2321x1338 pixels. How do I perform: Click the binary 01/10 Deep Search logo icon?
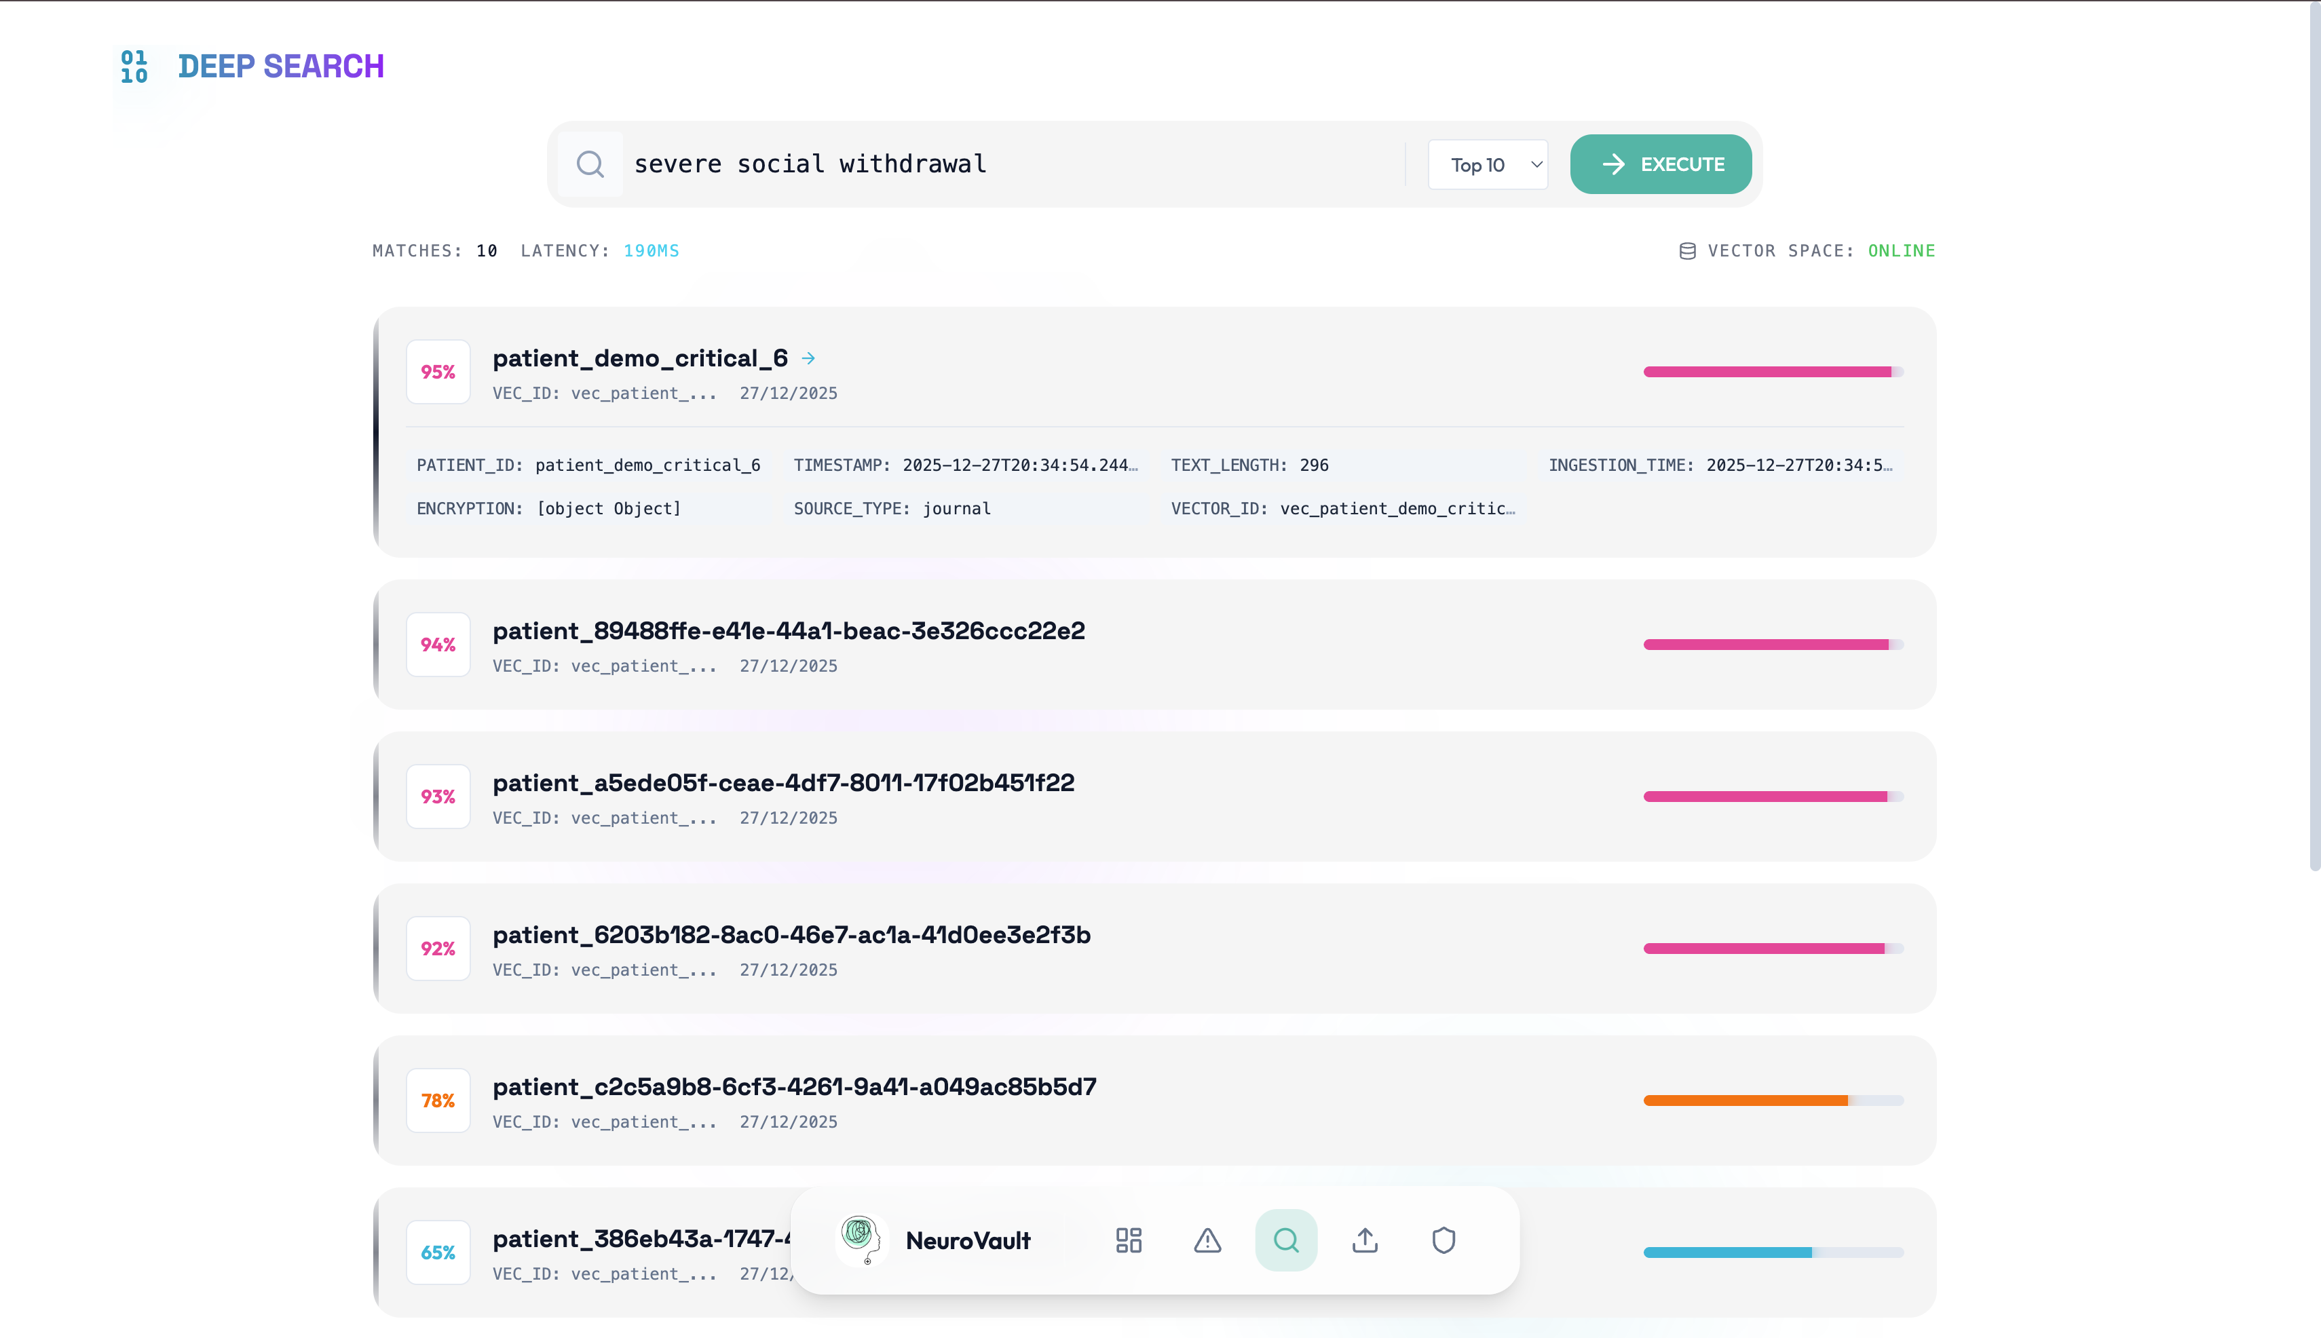click(x=134, y=67)
